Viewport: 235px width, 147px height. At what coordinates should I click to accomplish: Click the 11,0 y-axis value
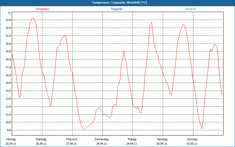tap(9, 115)
